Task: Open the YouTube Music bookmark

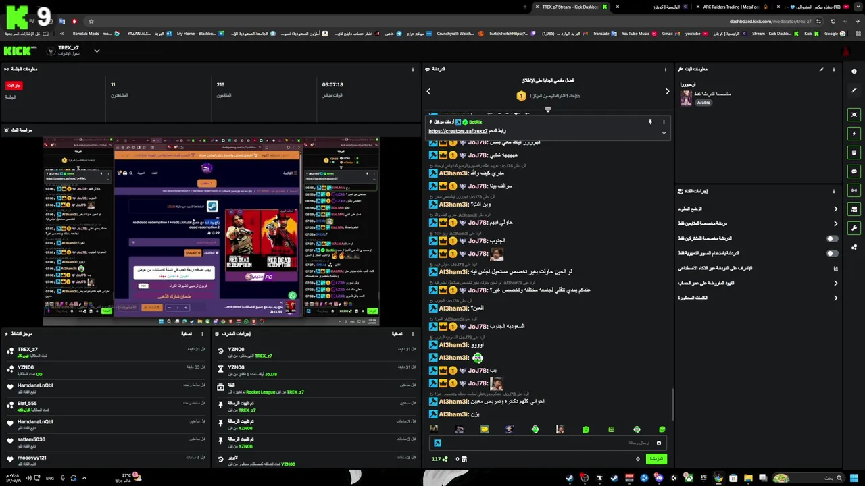Action: pyautogui.click(x=639, y=33)
